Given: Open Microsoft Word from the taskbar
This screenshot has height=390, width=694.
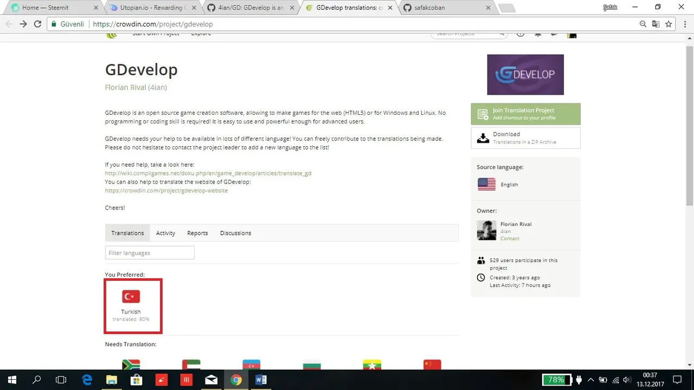Looking at the screenshot, I should click(x=261, y=380).
